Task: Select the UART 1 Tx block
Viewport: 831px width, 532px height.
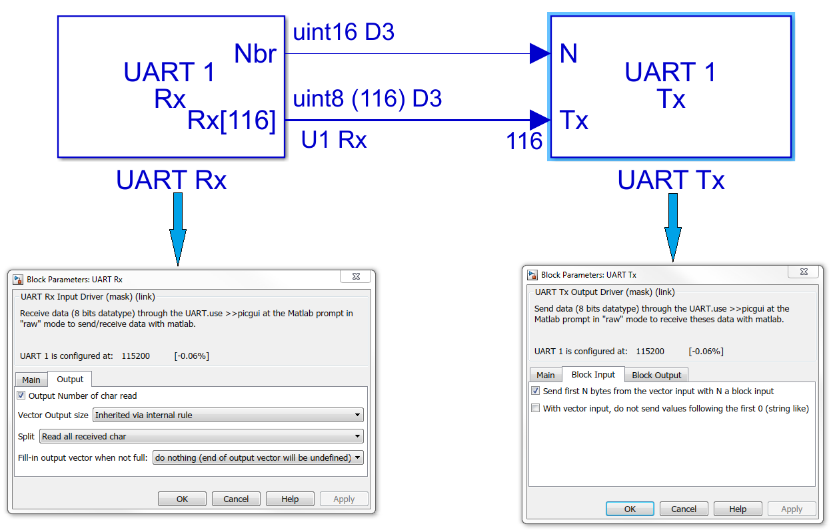Action: (670, 87)
